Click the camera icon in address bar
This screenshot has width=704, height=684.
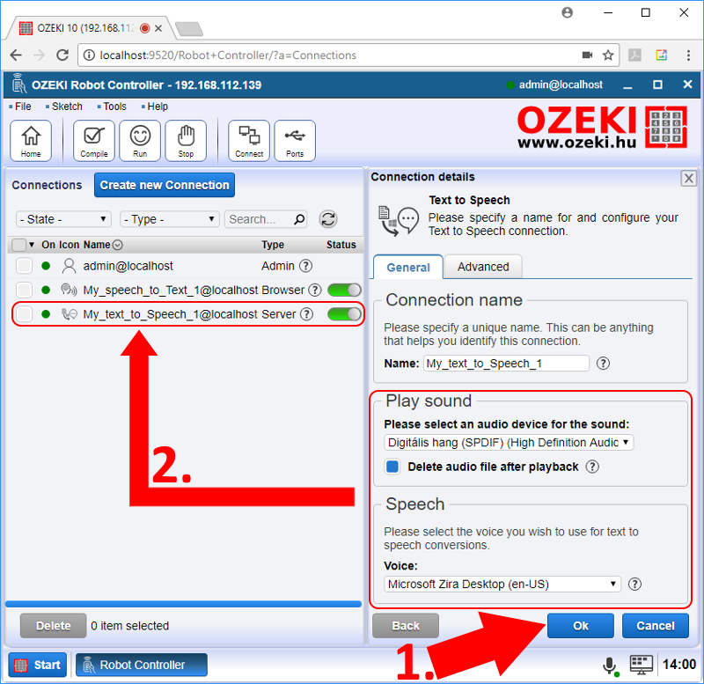pos(587,55)
